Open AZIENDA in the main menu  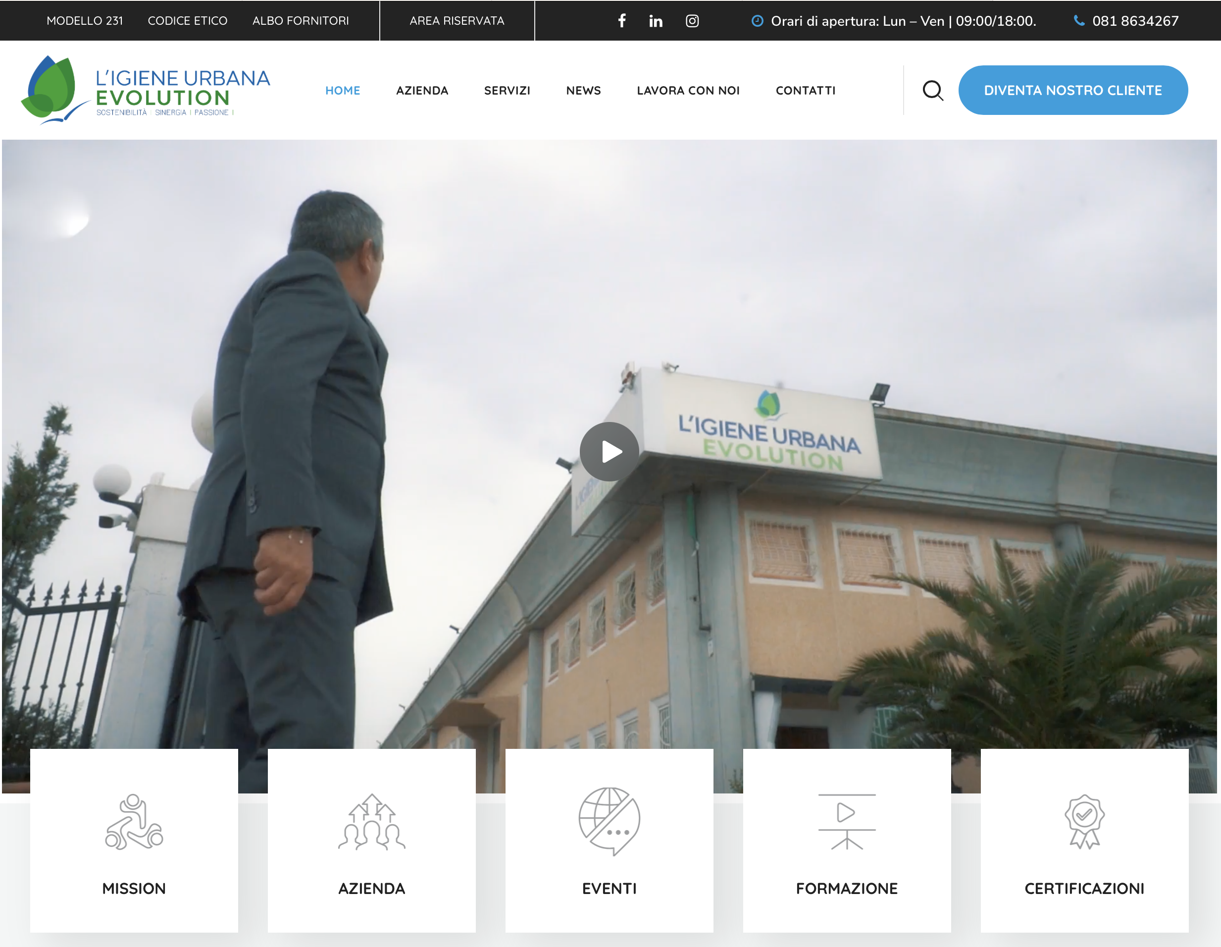pyautogui.click(x=422, y=91)
